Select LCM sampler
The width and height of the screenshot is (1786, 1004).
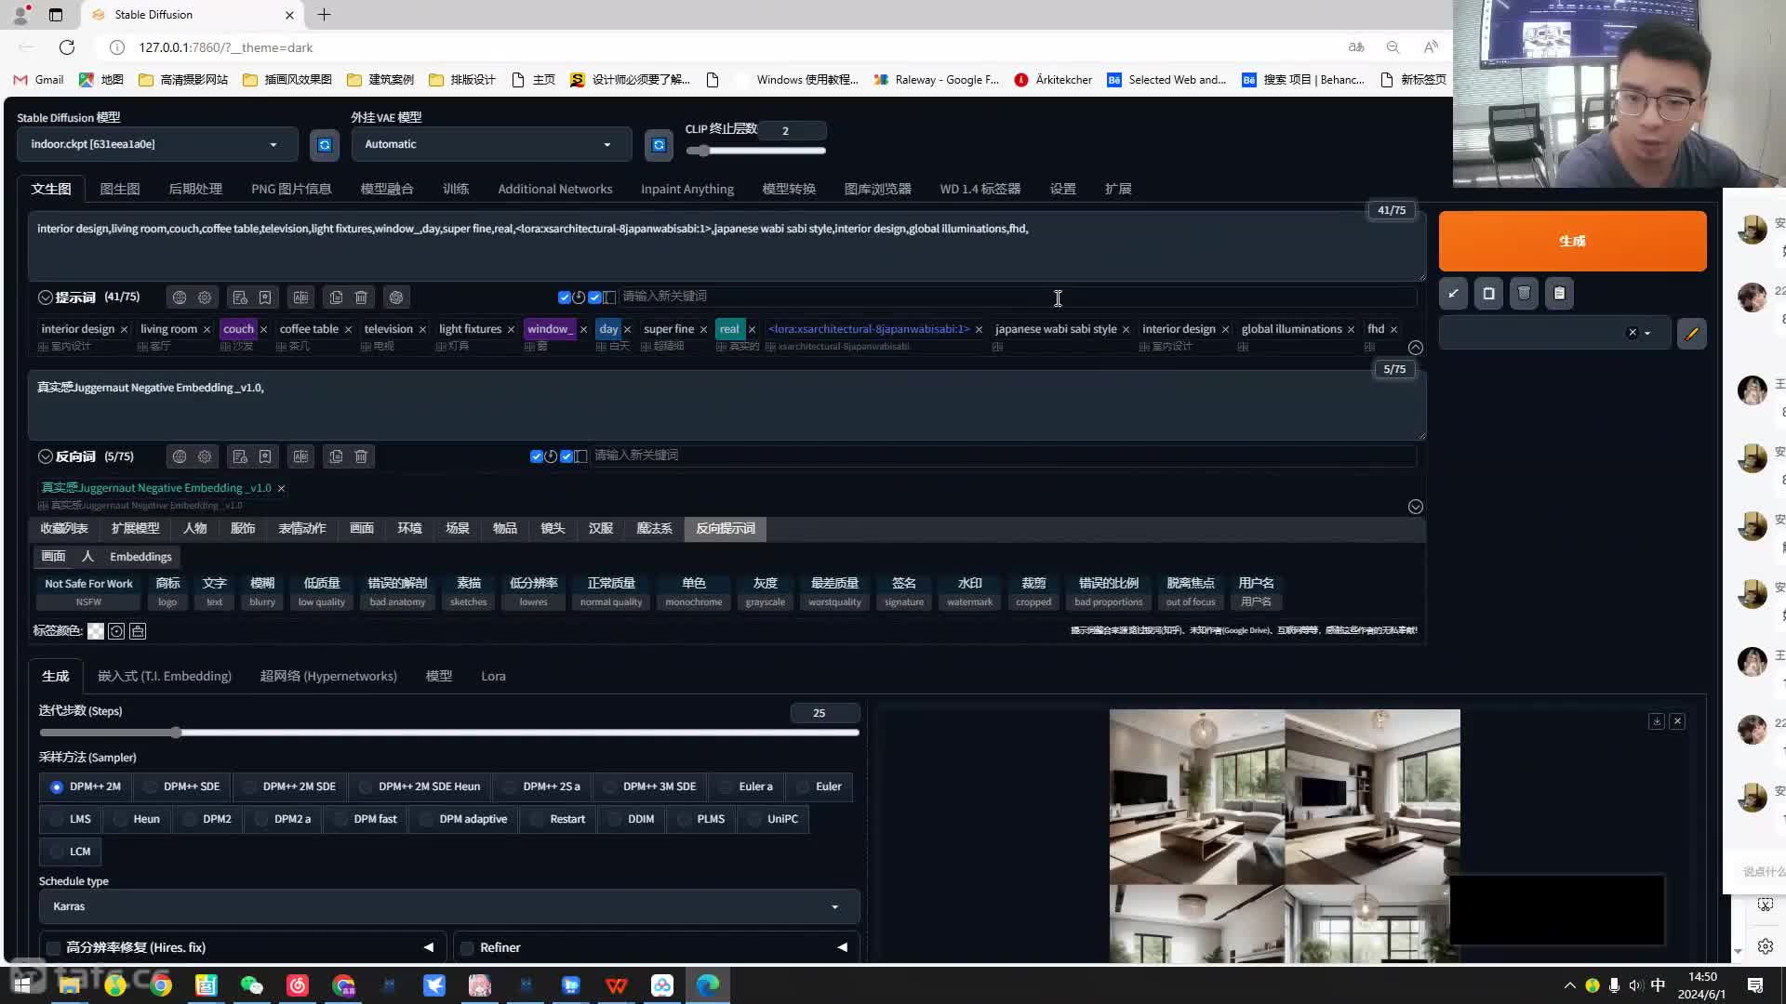71,852
